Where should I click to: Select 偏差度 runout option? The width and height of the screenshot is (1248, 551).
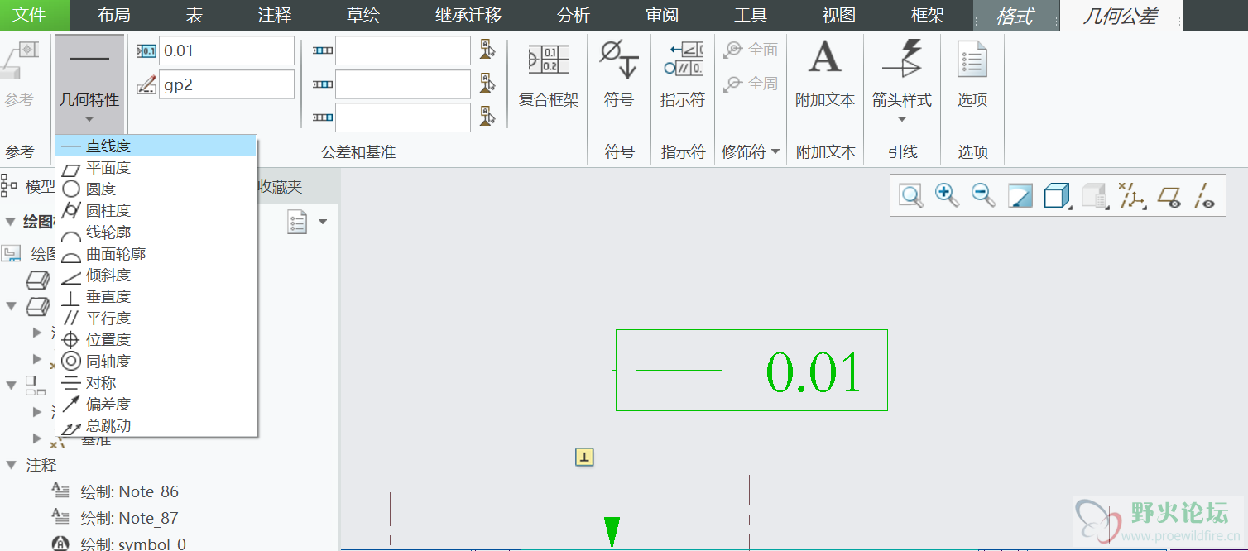point(156,405)
